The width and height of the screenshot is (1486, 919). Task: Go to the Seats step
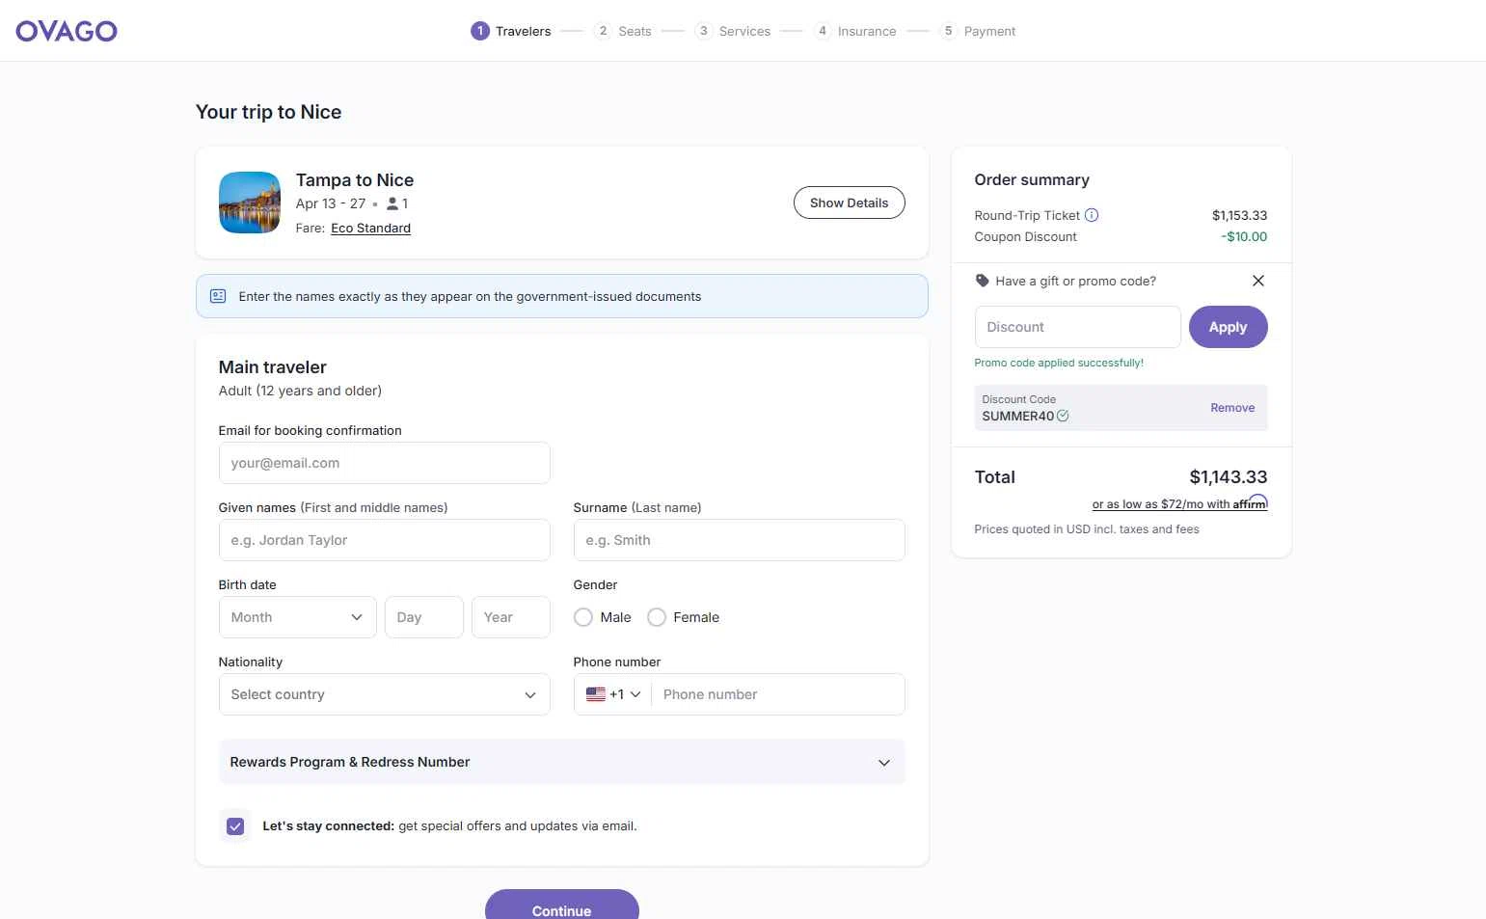(623, 31)
